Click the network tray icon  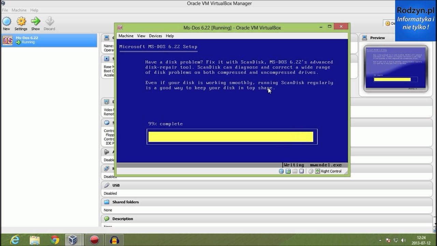click(396, 240)
